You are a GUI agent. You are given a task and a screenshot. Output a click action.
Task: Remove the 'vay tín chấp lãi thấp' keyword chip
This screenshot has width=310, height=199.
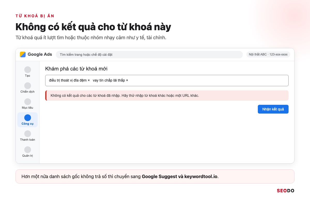[127, 80]
